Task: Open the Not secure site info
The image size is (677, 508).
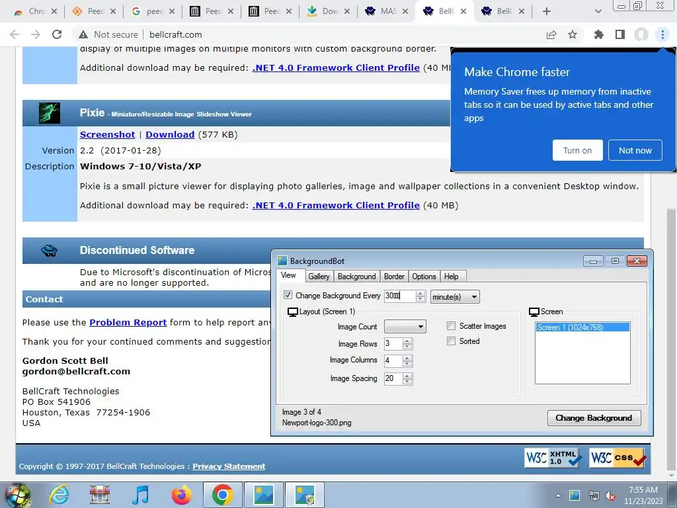Action: click(x=108, y=34)
